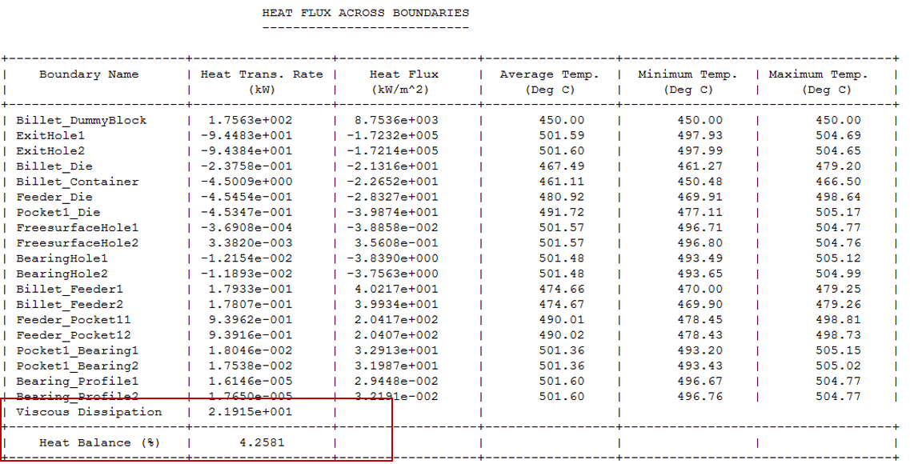Select the FreesurfaceHole2 row label
This screenshot has width=910, height=464.
point(78,242)
